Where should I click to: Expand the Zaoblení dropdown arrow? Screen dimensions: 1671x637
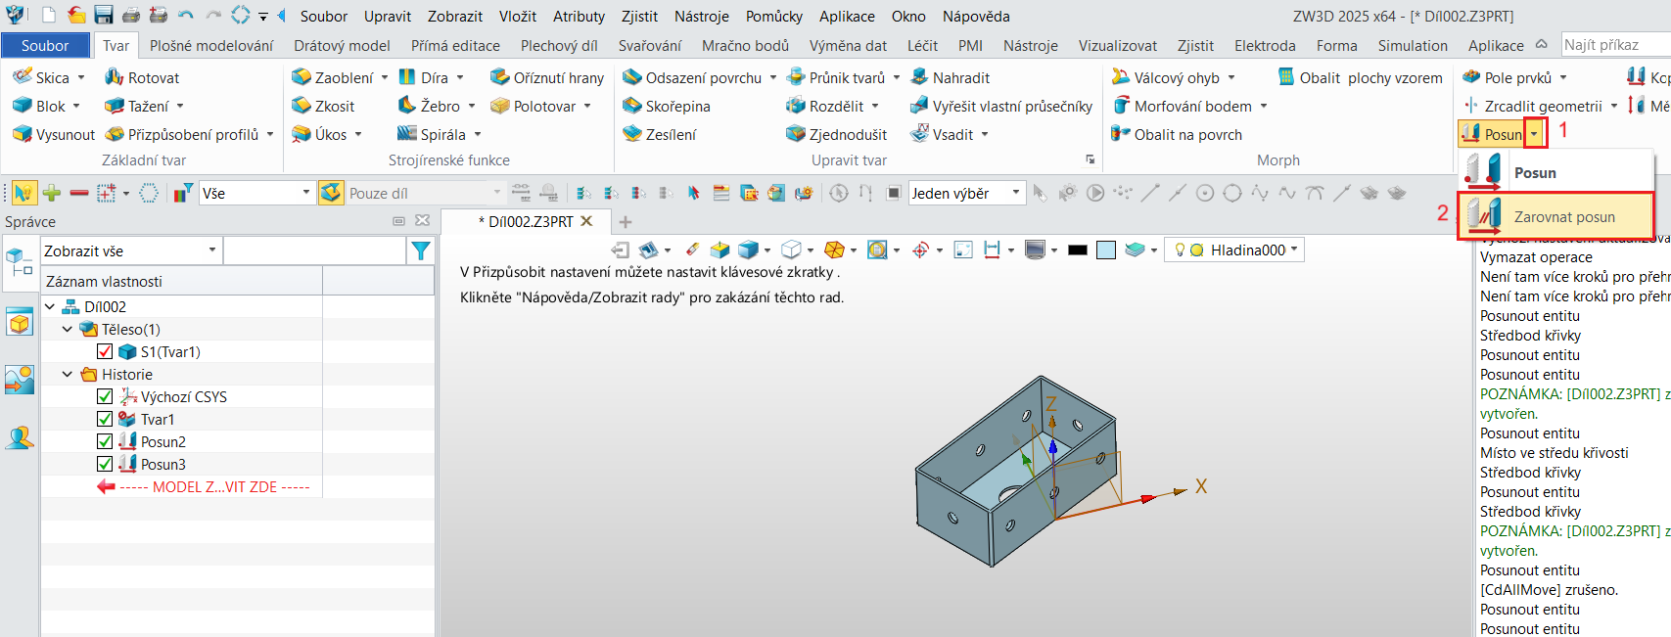tap(385, 77)
